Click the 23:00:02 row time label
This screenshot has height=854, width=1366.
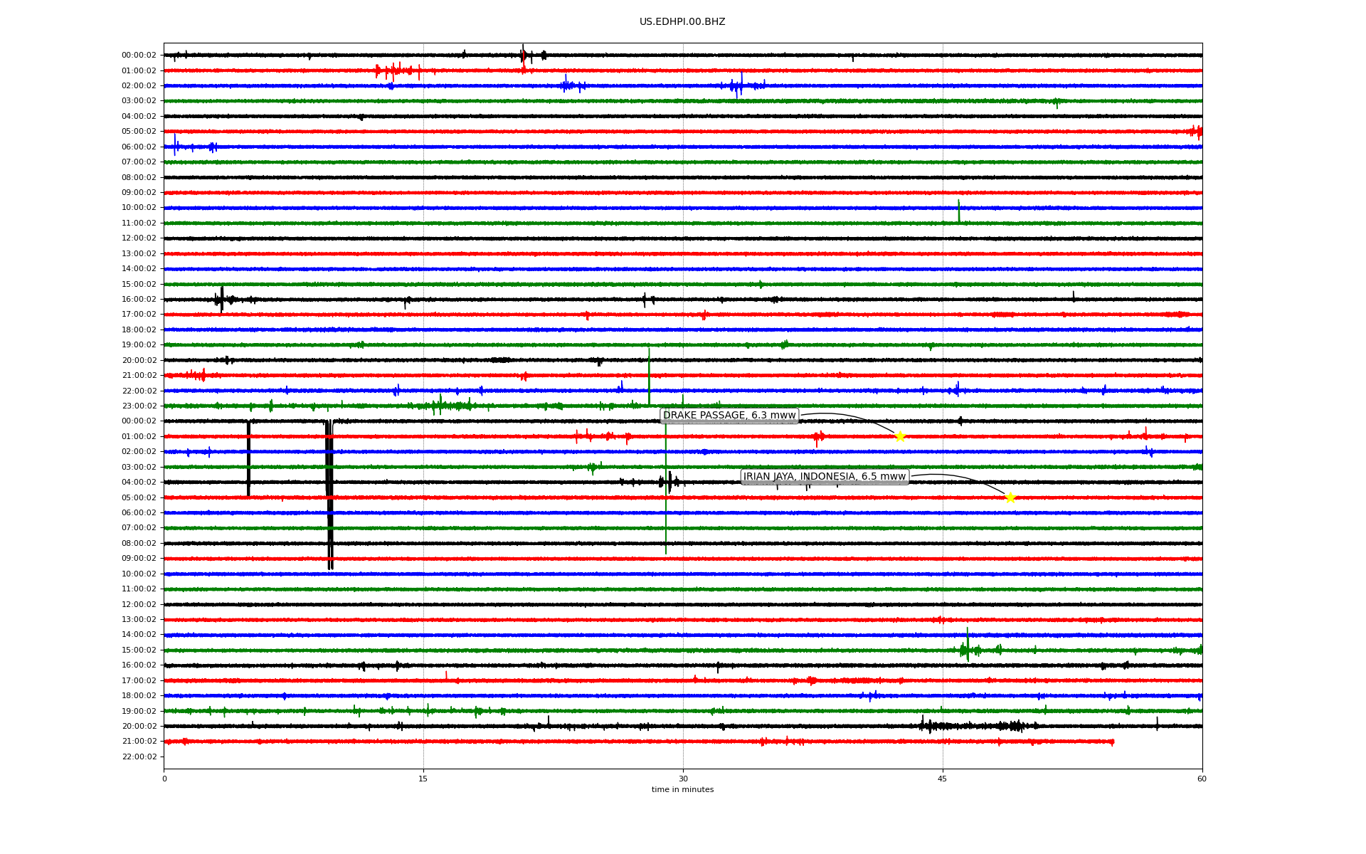coord(139,406)
